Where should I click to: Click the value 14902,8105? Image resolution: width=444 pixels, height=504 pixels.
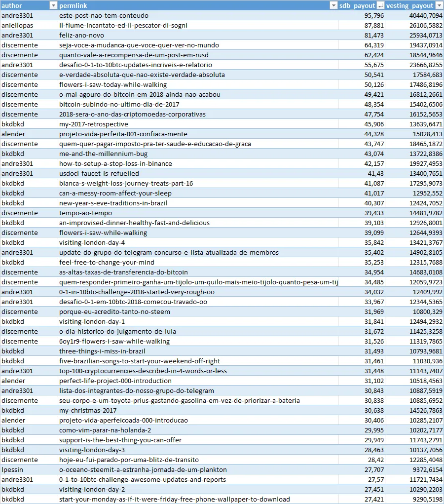pyautogui.click(x=414, y=253)
